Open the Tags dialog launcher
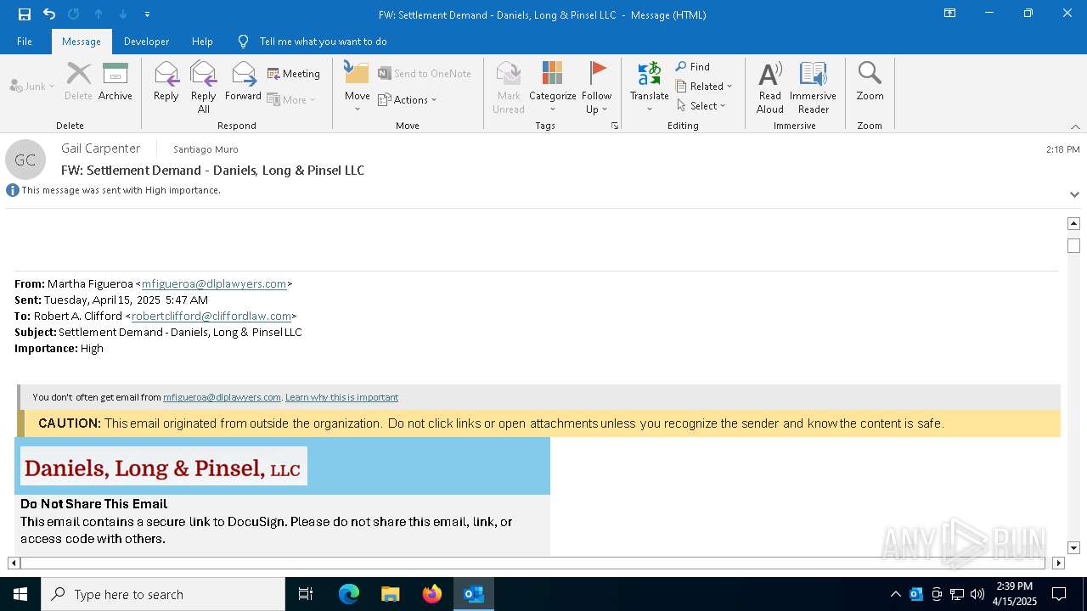This screenshot has height=611, width=1087. 615,126
